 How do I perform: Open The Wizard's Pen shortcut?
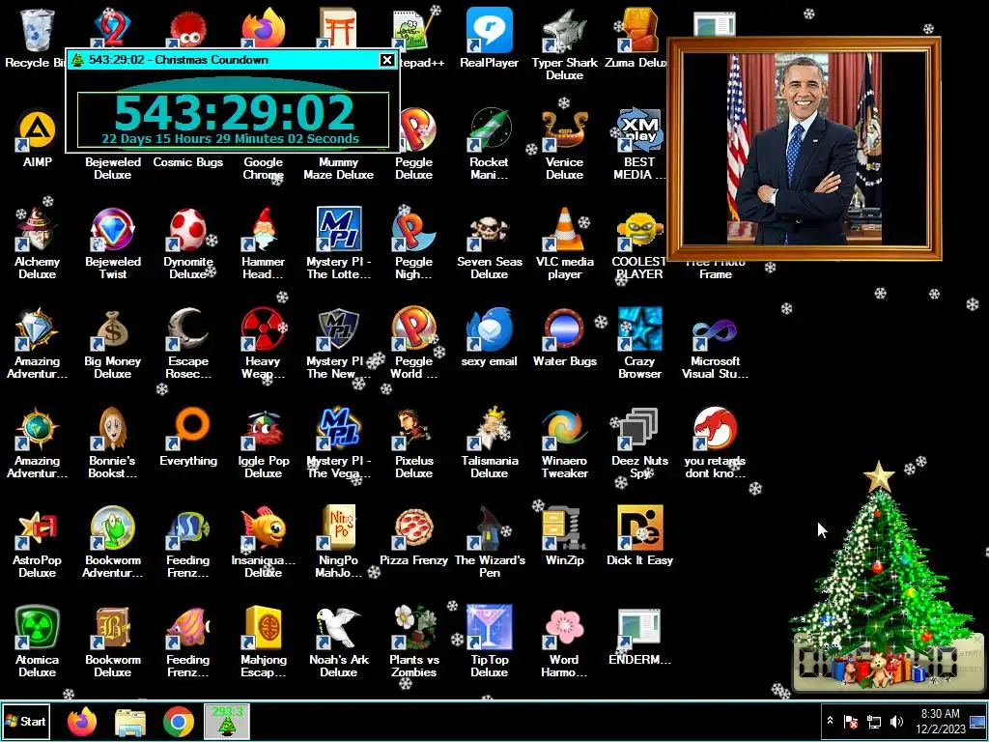[x=489, y=541]
